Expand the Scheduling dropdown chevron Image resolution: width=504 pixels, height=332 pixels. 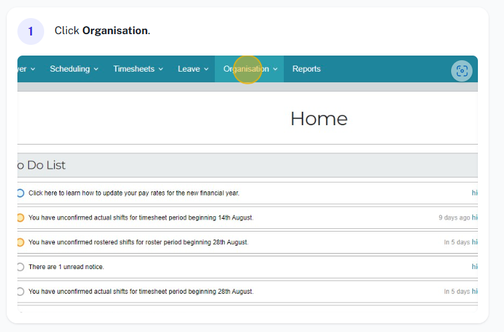click(96, 69)
